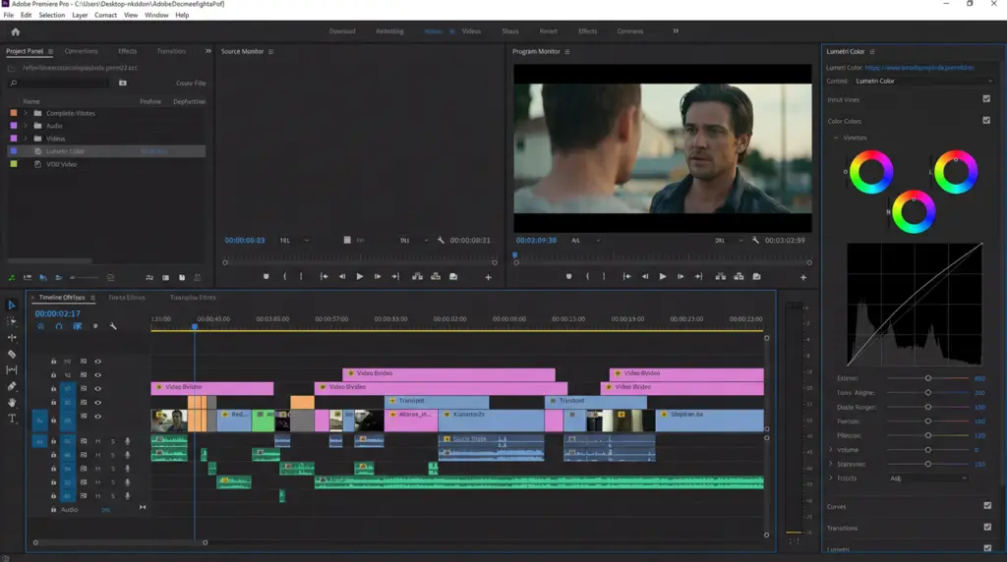
Task: Open the File menu
Action: coord(8,15)
